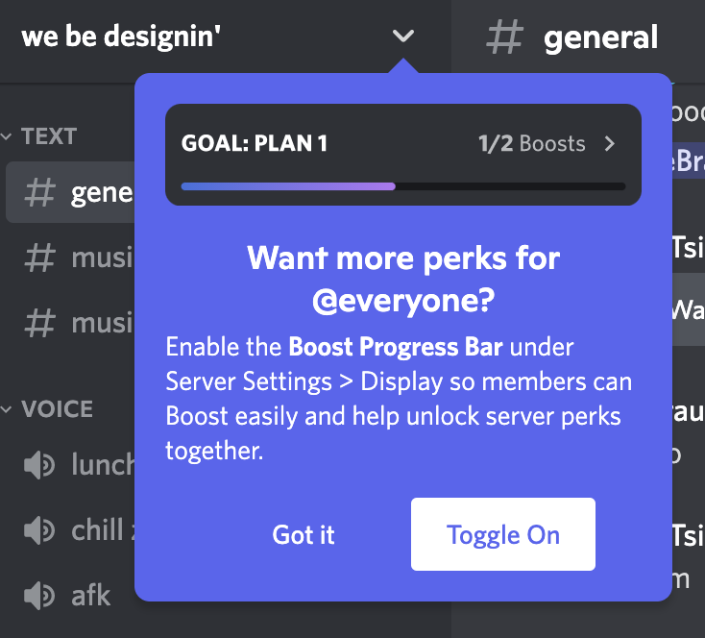This screenshot has width=705, height=638.
Task: Click Toggle On to enable progress bar
Action: click(502, 534)
